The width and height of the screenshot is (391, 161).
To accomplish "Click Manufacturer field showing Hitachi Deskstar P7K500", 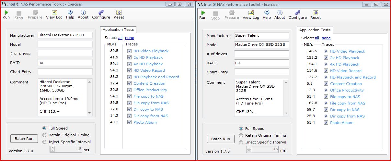I will pos(65,35).
